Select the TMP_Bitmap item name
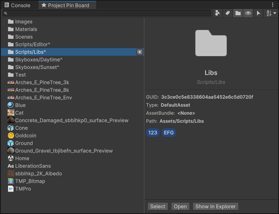This screenshot has height=214, width=279. (30, 181)
